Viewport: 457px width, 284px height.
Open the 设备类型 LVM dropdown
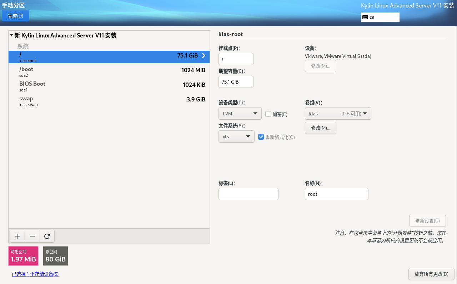240,113
